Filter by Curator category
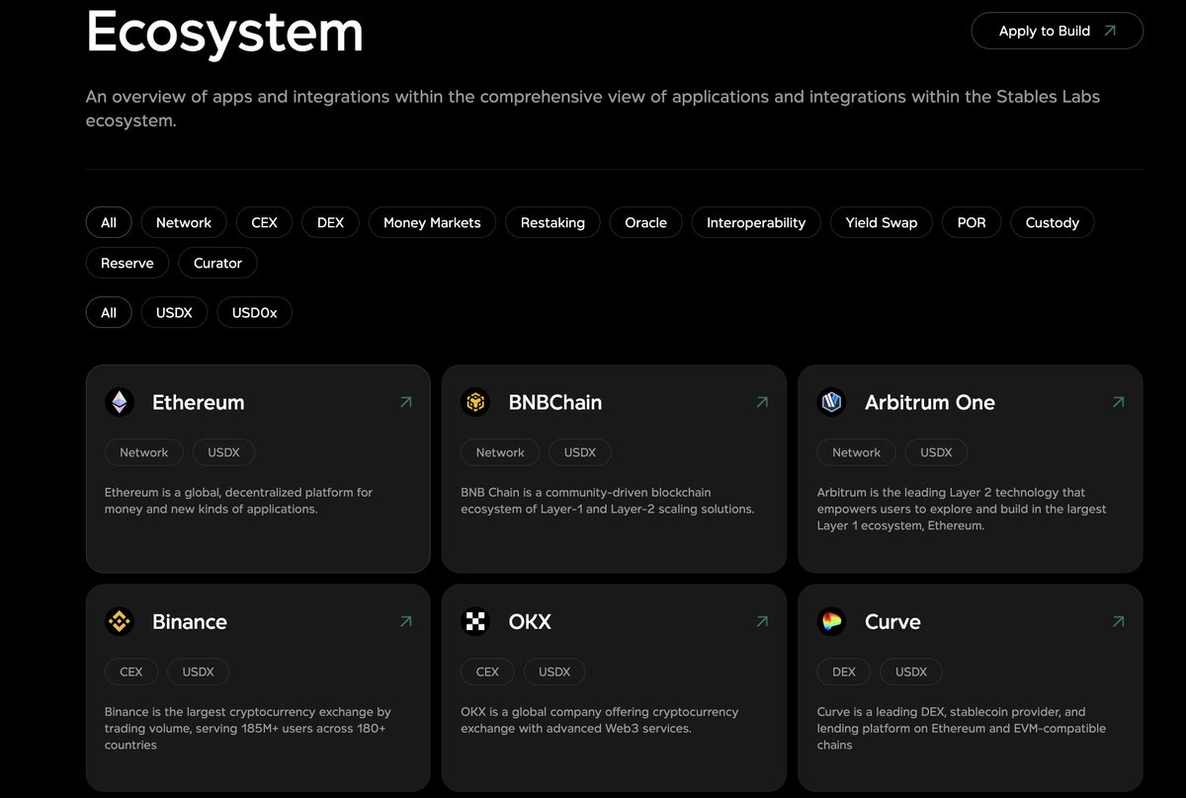Image resolution: width=1186 pixels, height=798 pixels. tap(217, 263)
